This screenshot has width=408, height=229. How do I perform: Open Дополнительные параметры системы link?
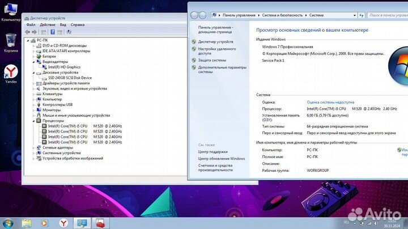(x=222, y=70)
